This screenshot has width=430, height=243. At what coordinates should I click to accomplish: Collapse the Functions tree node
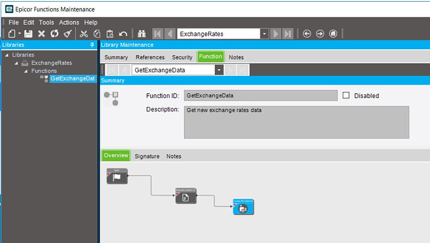[x=26, y=71]
